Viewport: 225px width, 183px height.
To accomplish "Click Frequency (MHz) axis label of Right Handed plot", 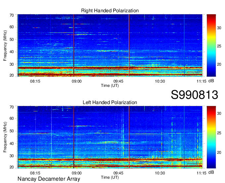I will coord(5,45).
